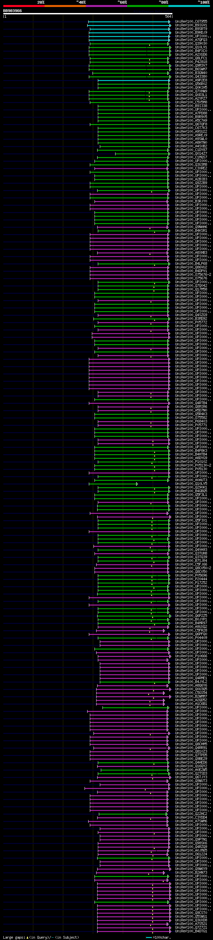The width and height of the screenshot is (213, 940).
Task: Click hit label UniRef100_A9SWL0
Action: [x=191, y=139]
